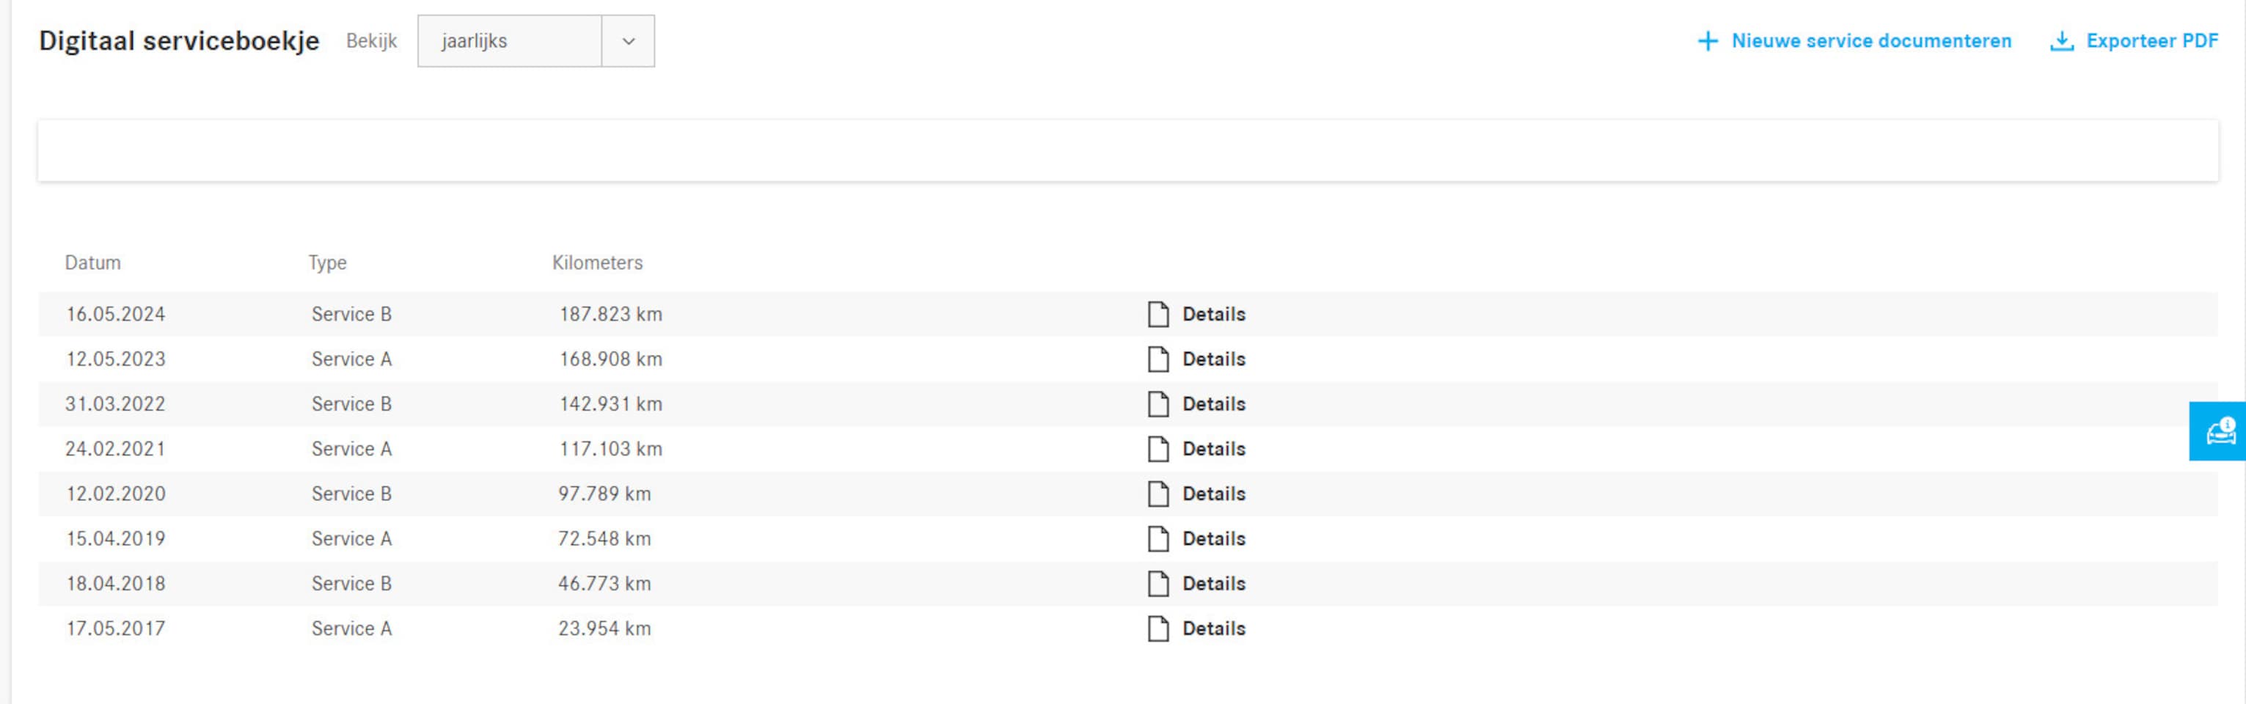This screenshot has height=704, width=2246.
Task: Open Details for 17.05.2017 Service A
Action: pyautogui.click(x=1212, y=628)
